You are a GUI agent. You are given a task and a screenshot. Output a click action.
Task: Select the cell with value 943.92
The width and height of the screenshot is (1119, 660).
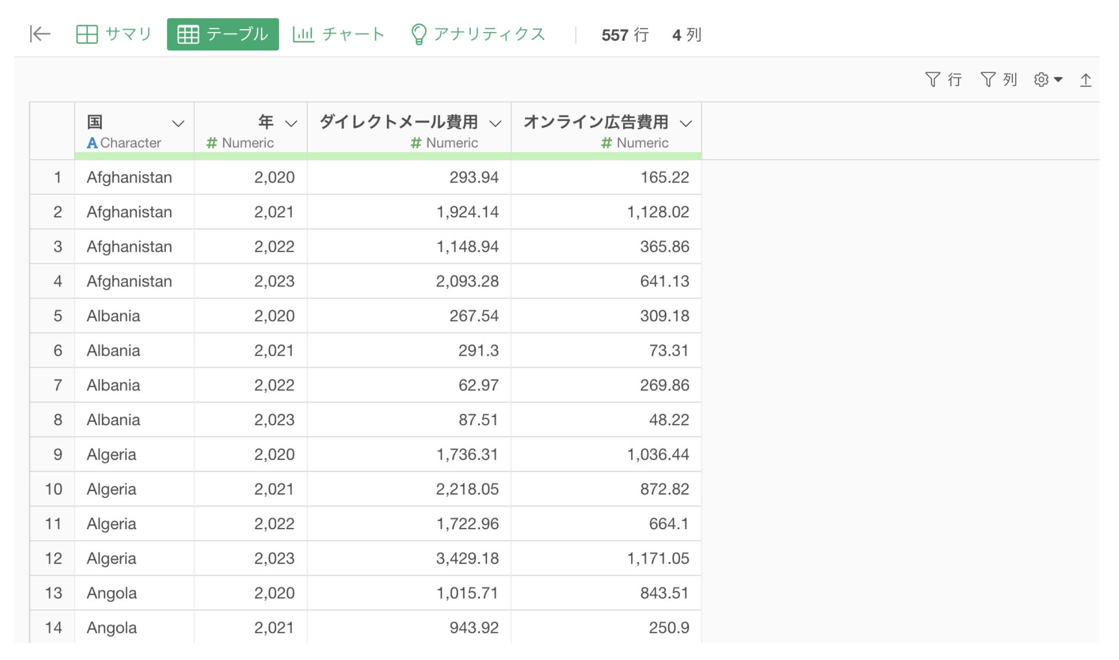[409, 627]
